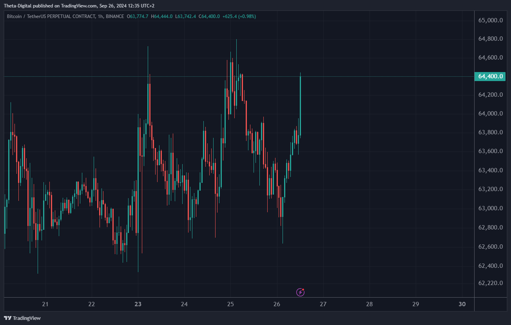Click the 62,220.0 price axis label
This screenshot has height=325, width=511.
[490, 283]
